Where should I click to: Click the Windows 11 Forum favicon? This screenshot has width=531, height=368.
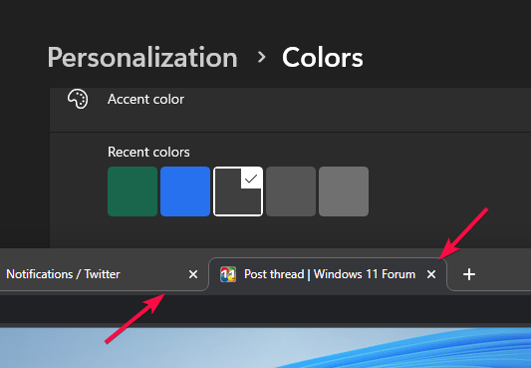pos(228,274)
